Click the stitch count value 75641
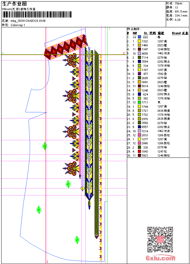This screenshot has width=190, height=264. (179, 3)
